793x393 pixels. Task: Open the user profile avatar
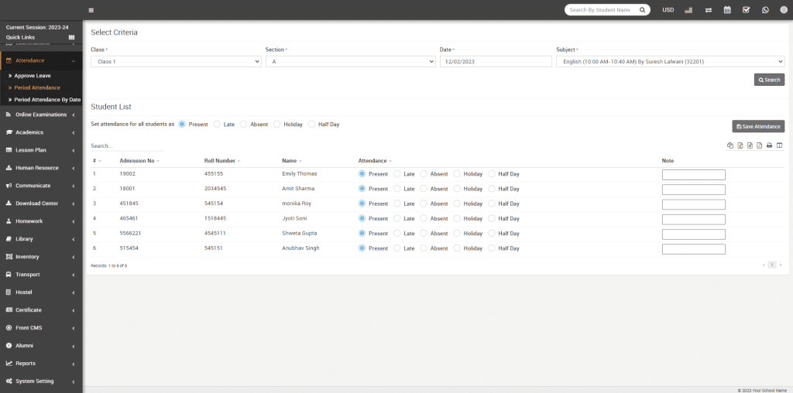click(x=784, y=9)
